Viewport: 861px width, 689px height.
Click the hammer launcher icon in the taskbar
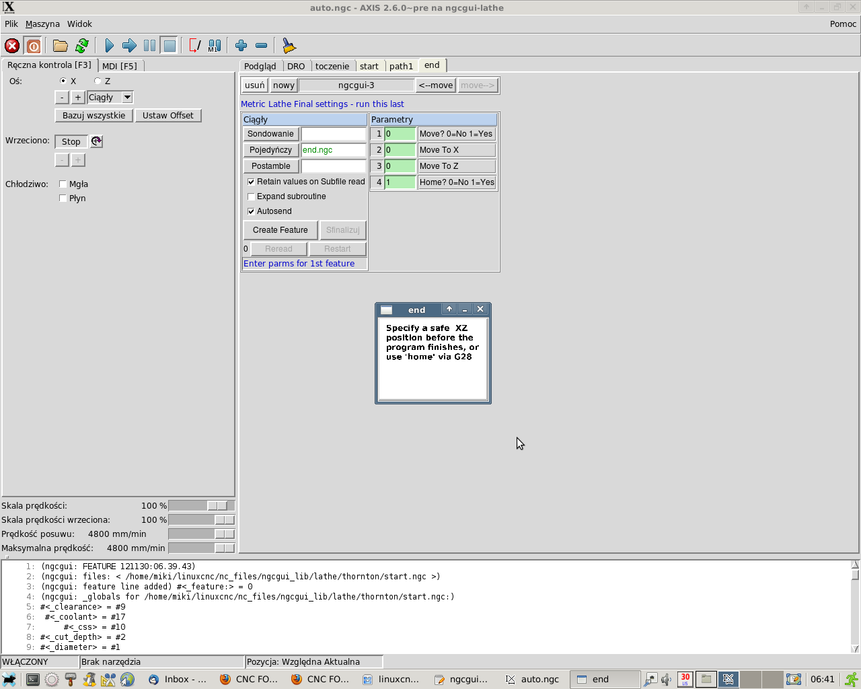coord(71,680)
